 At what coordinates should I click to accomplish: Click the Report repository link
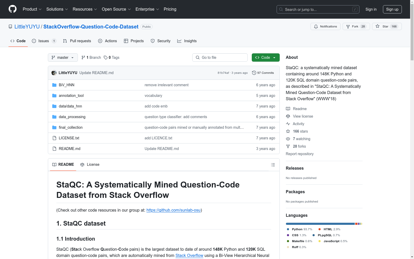click(300, 154)
